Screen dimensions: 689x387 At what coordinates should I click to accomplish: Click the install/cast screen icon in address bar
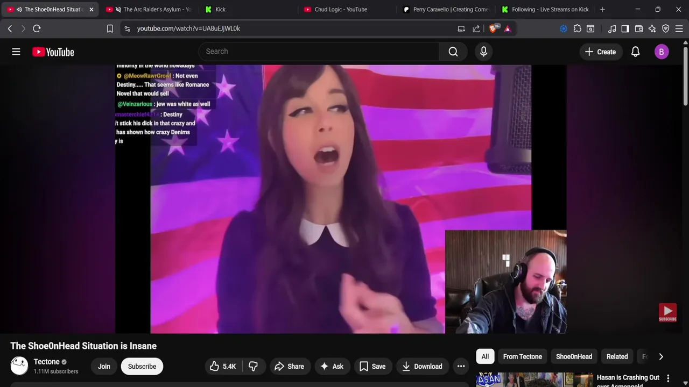461,28
